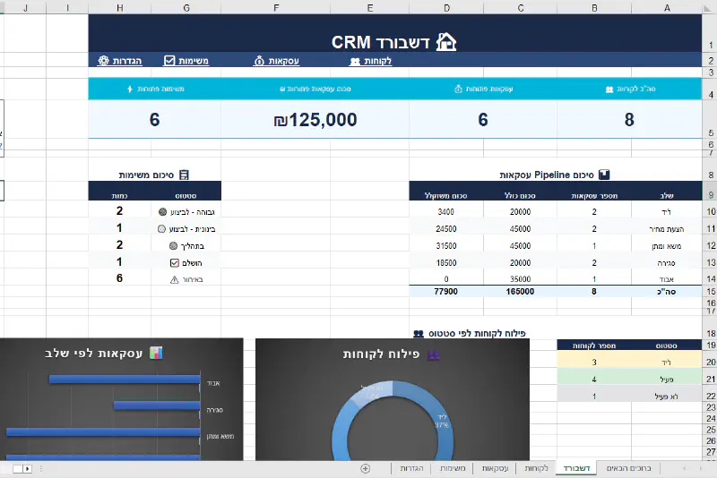Click the left sheet tab scroll arrow

tap(684, 468)
